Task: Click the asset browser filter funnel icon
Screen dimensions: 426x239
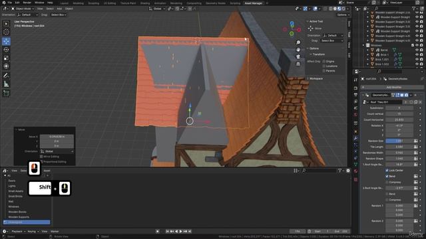Action: coord(339,171)
